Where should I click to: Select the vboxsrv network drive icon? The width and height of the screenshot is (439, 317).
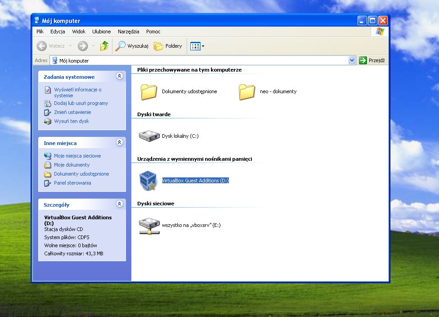(149, 226)
